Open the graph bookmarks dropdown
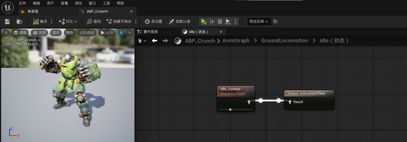 coord(142,41)
